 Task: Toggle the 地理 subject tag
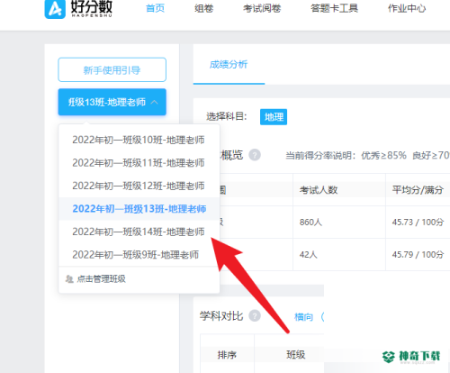274,117
